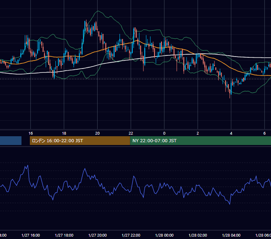Image resolution: width=271 pixels, height=239 pixels.
Task: Click the hour label 2 on the upper axis
Action: (x=198, y=133)
